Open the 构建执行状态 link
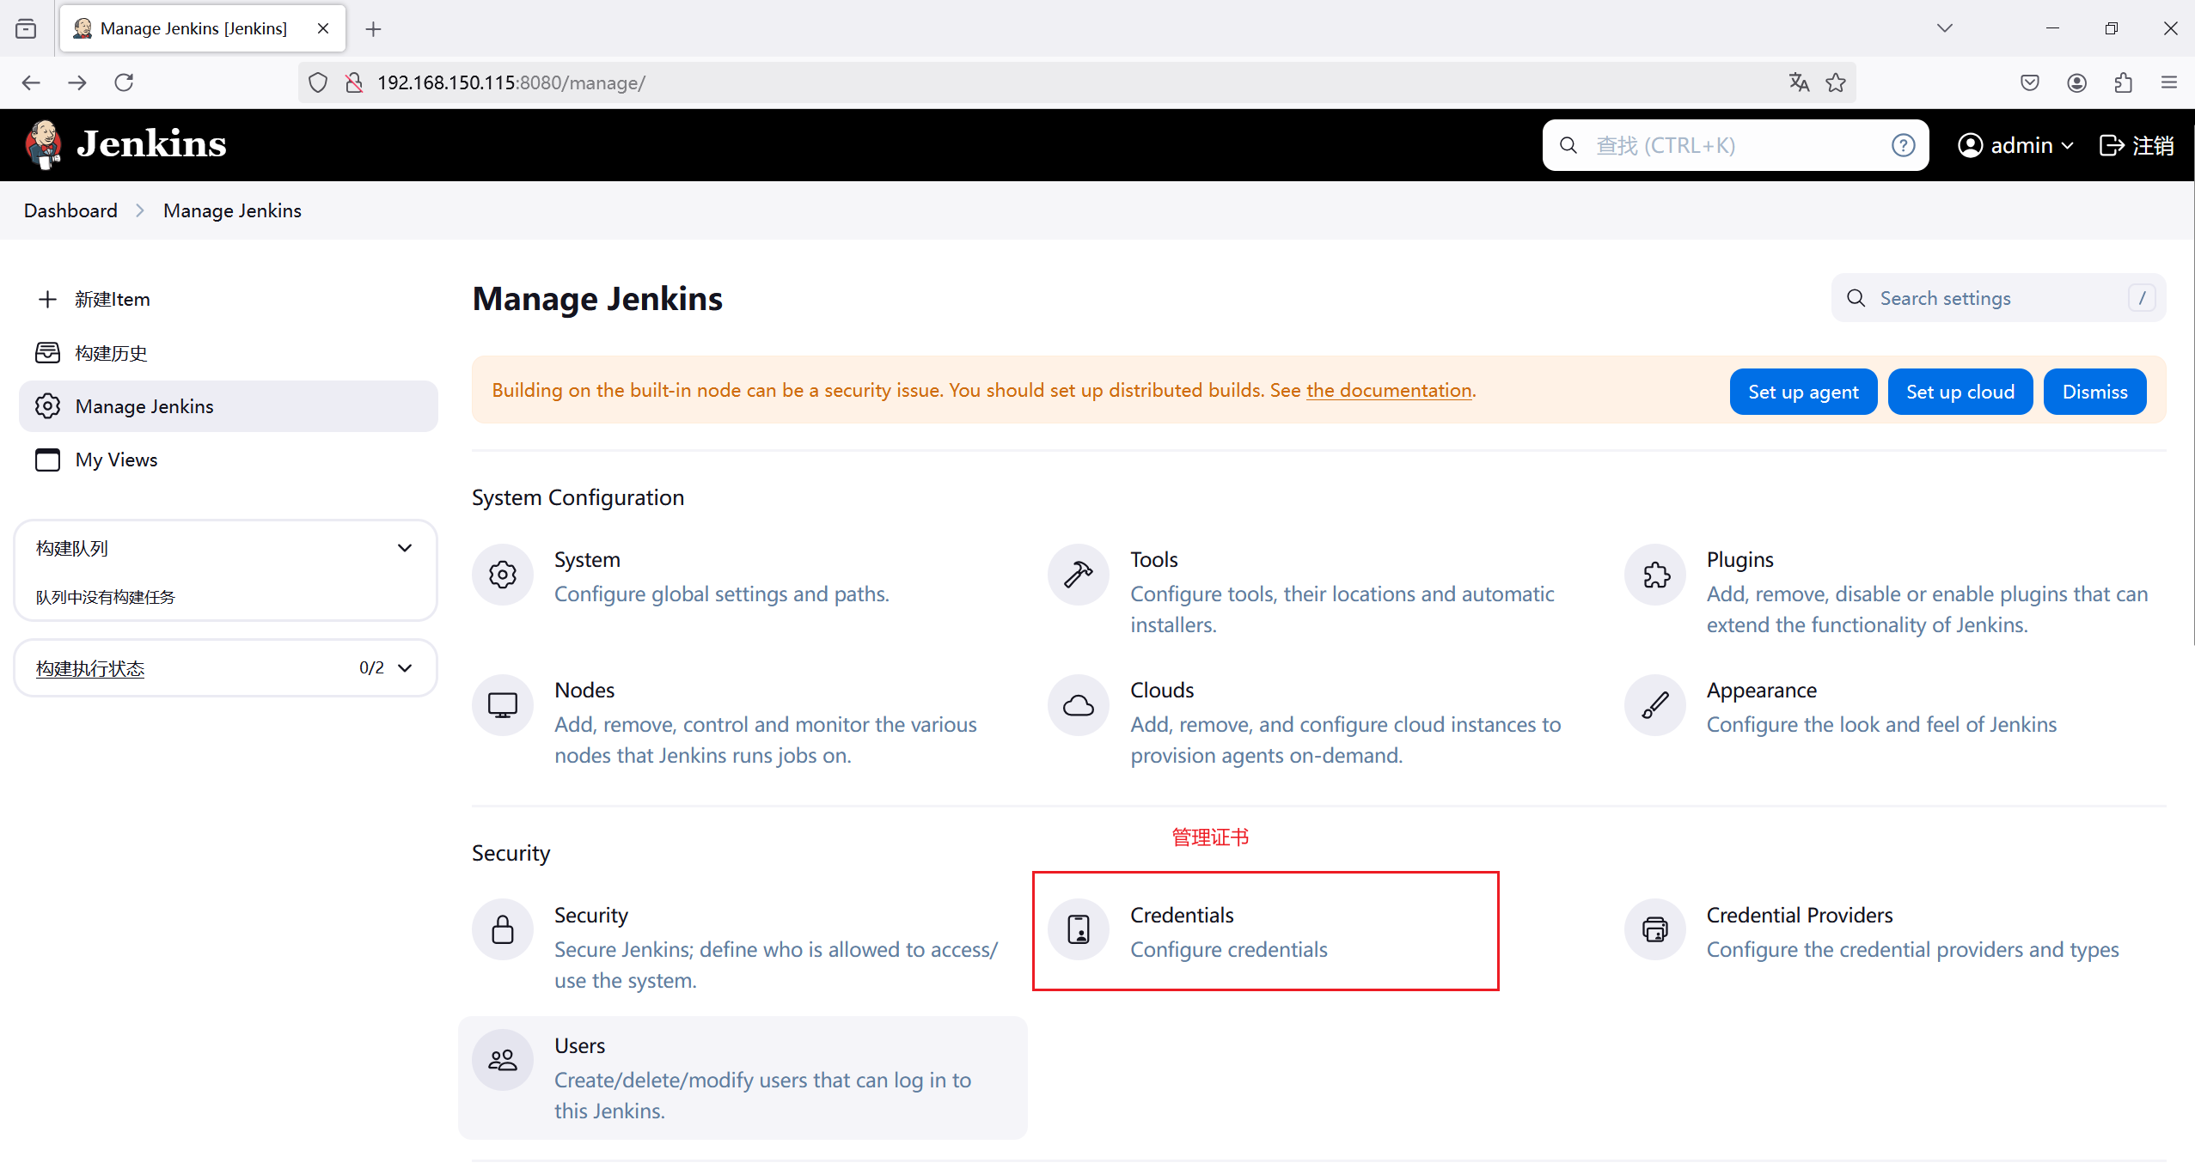Viewport: 2195px width, 1175px height. [x=90, y=668]
